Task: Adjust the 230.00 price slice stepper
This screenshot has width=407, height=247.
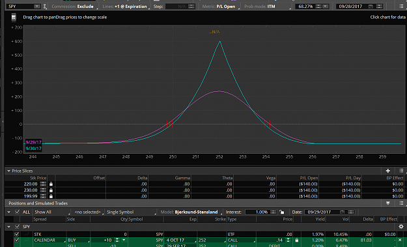Action: tap(43, 190)
